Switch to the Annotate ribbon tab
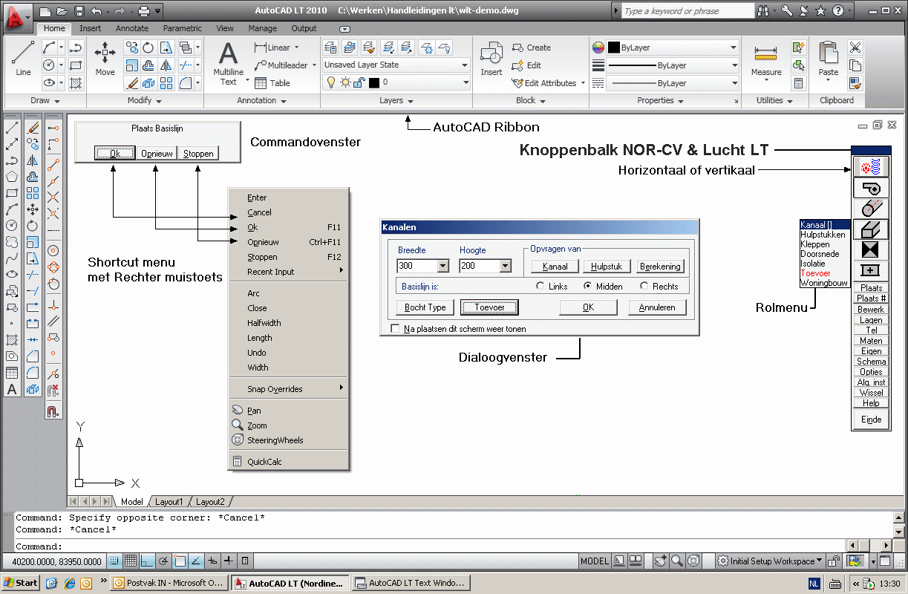The height and width of the screenshot is (594, 908). (x=131, y=28)
